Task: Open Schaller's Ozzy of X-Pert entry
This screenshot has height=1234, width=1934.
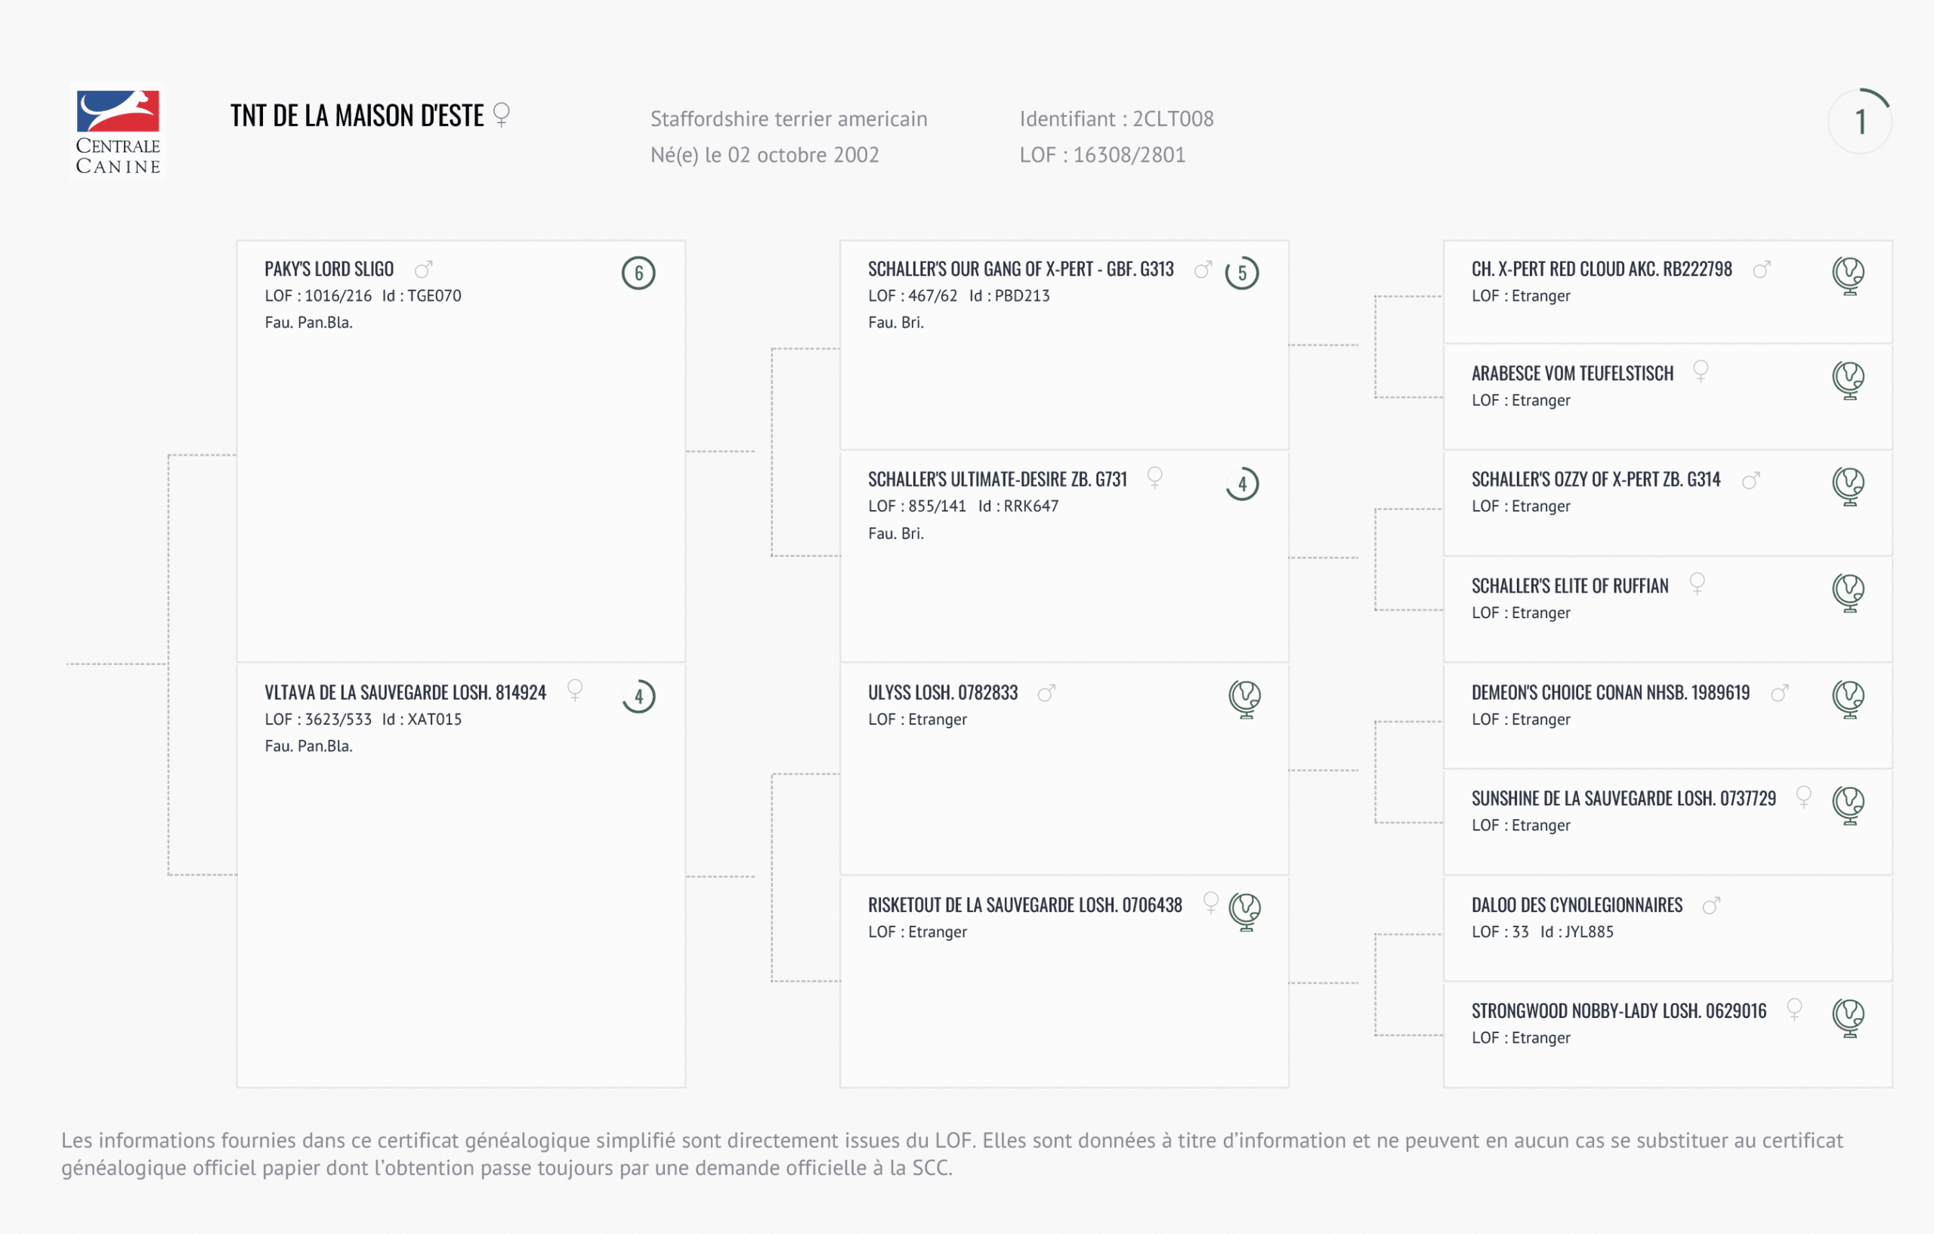Action: pos(1595,480)
